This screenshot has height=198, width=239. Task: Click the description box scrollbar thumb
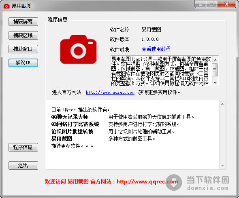coord(215,70)
